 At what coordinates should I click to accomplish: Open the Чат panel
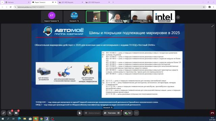[x=128, y=113]
